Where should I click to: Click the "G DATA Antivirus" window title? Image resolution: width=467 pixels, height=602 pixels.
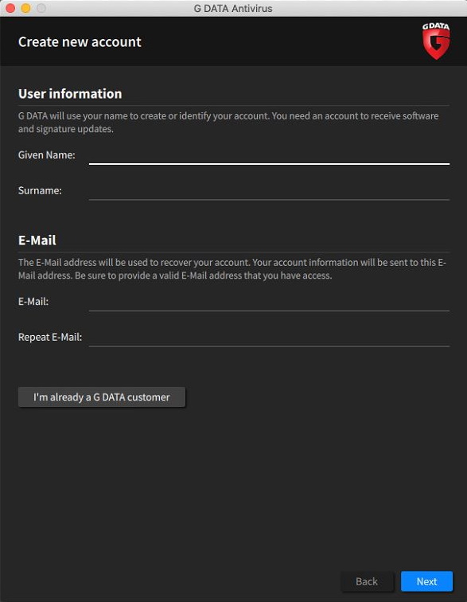pyautogui.click(x=233, y=9)
